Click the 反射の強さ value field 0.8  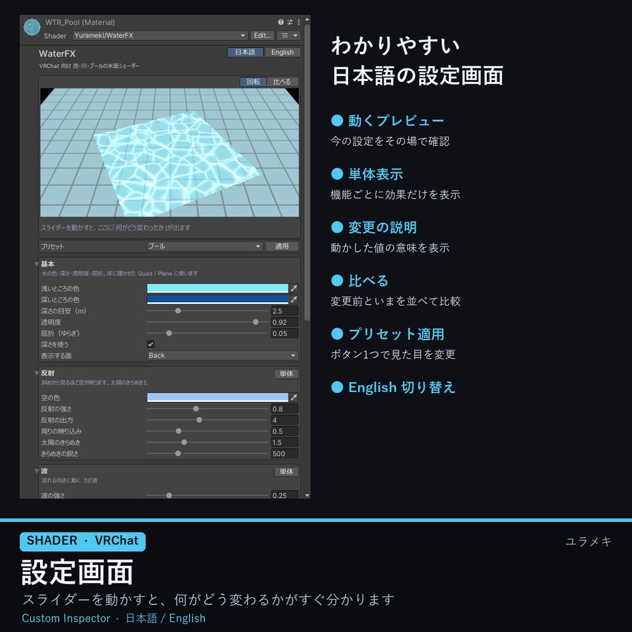[x=285, y=409]
